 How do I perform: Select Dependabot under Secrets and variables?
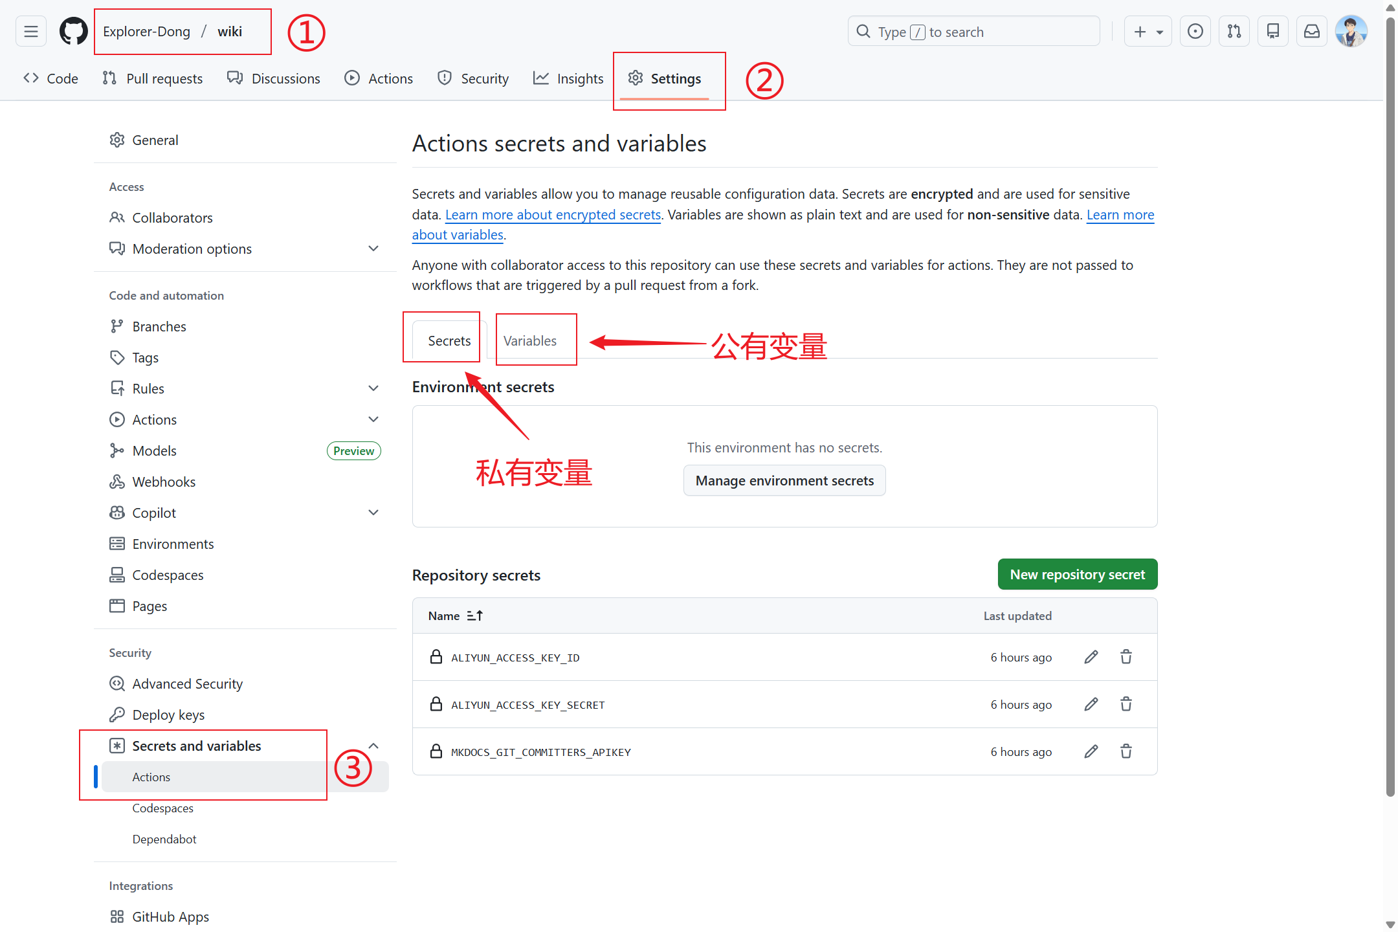pos(164,839)
